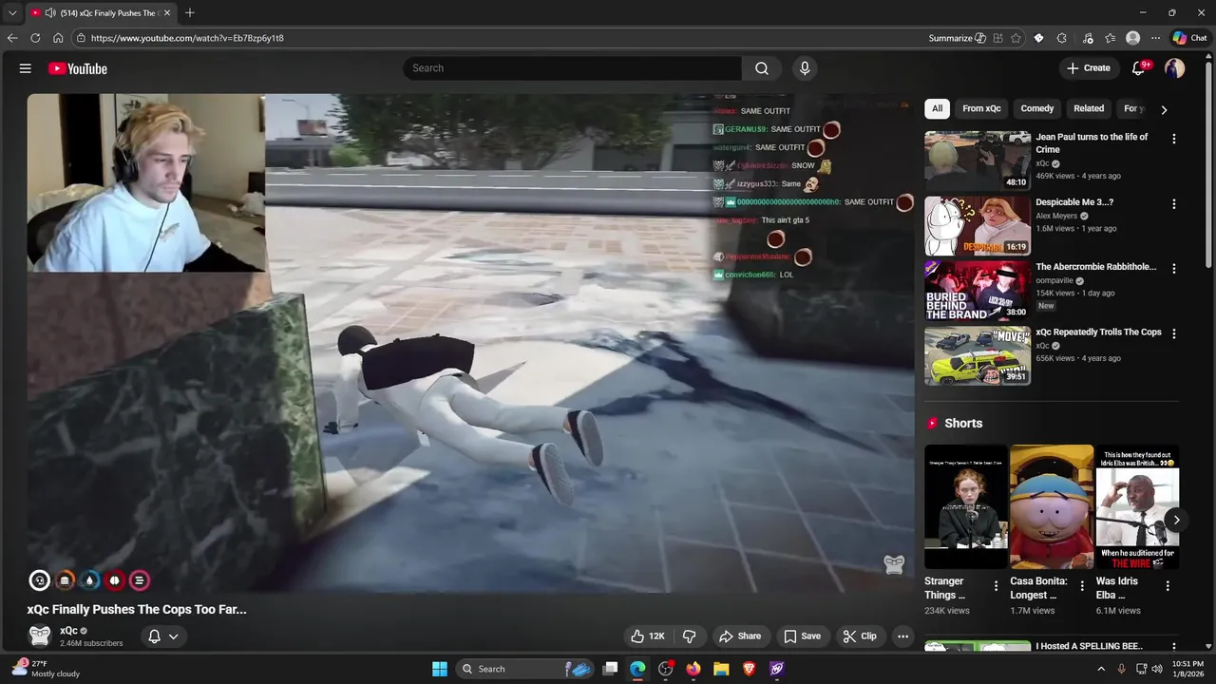Click Summarize in the address bar

[x=957, y=38]
